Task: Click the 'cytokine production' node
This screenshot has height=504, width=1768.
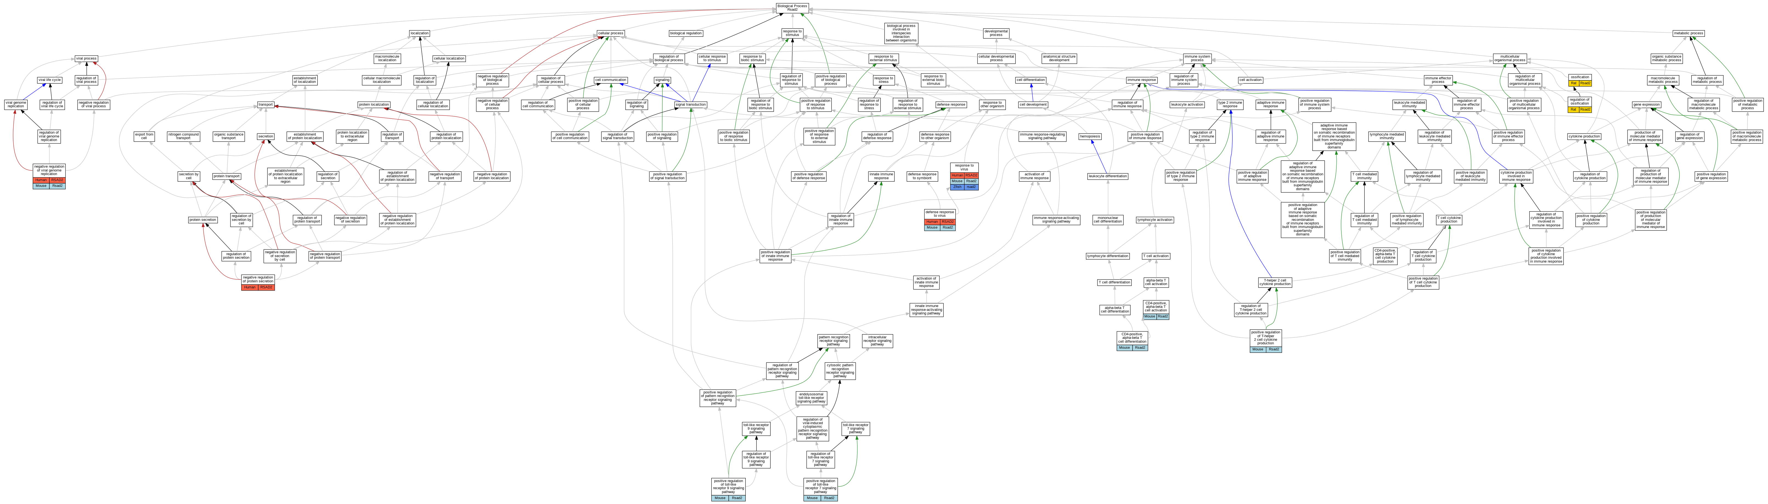Action: coord(1584,137)
